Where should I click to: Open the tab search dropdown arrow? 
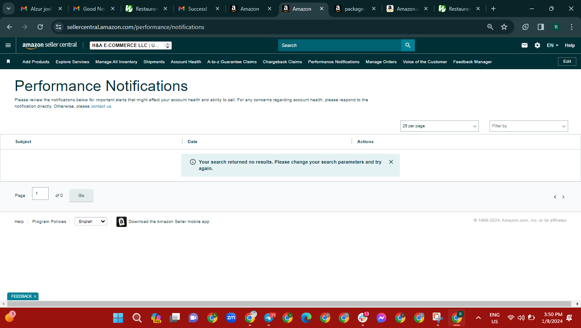8,9
